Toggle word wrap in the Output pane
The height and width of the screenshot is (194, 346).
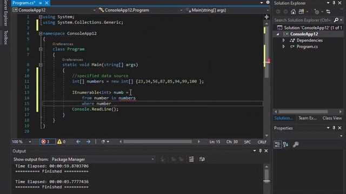click(x=202, y=159)
